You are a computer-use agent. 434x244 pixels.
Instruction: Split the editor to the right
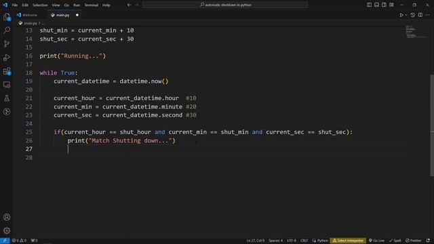tap(420, 15)
